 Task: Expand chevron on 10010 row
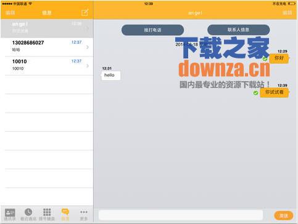click(88, 66)
